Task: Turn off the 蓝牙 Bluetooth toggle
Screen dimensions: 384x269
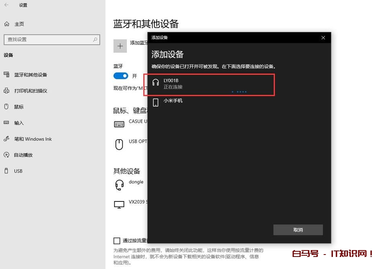Action: (121, 76)
